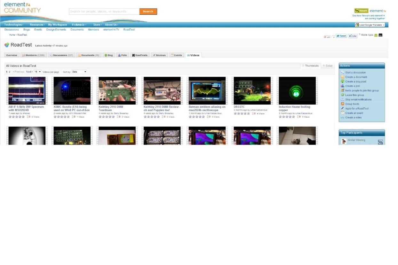This screenshot has height=265, width=398.
Task: Open My Workspace in the nav bar
Action: pyautogui.click(x=58, y=25)
